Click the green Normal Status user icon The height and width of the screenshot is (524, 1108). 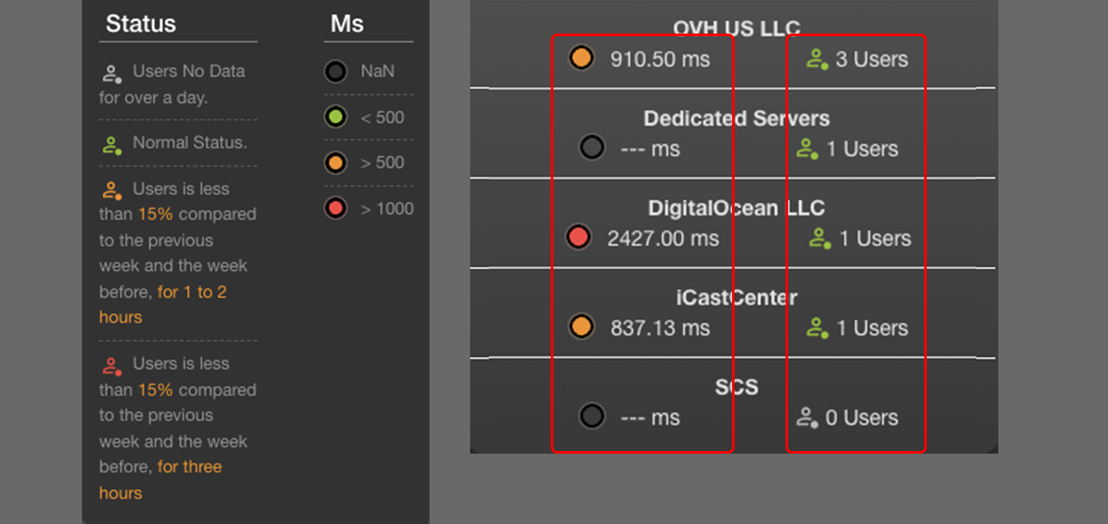pyautogui.click(x=112, y=146)
